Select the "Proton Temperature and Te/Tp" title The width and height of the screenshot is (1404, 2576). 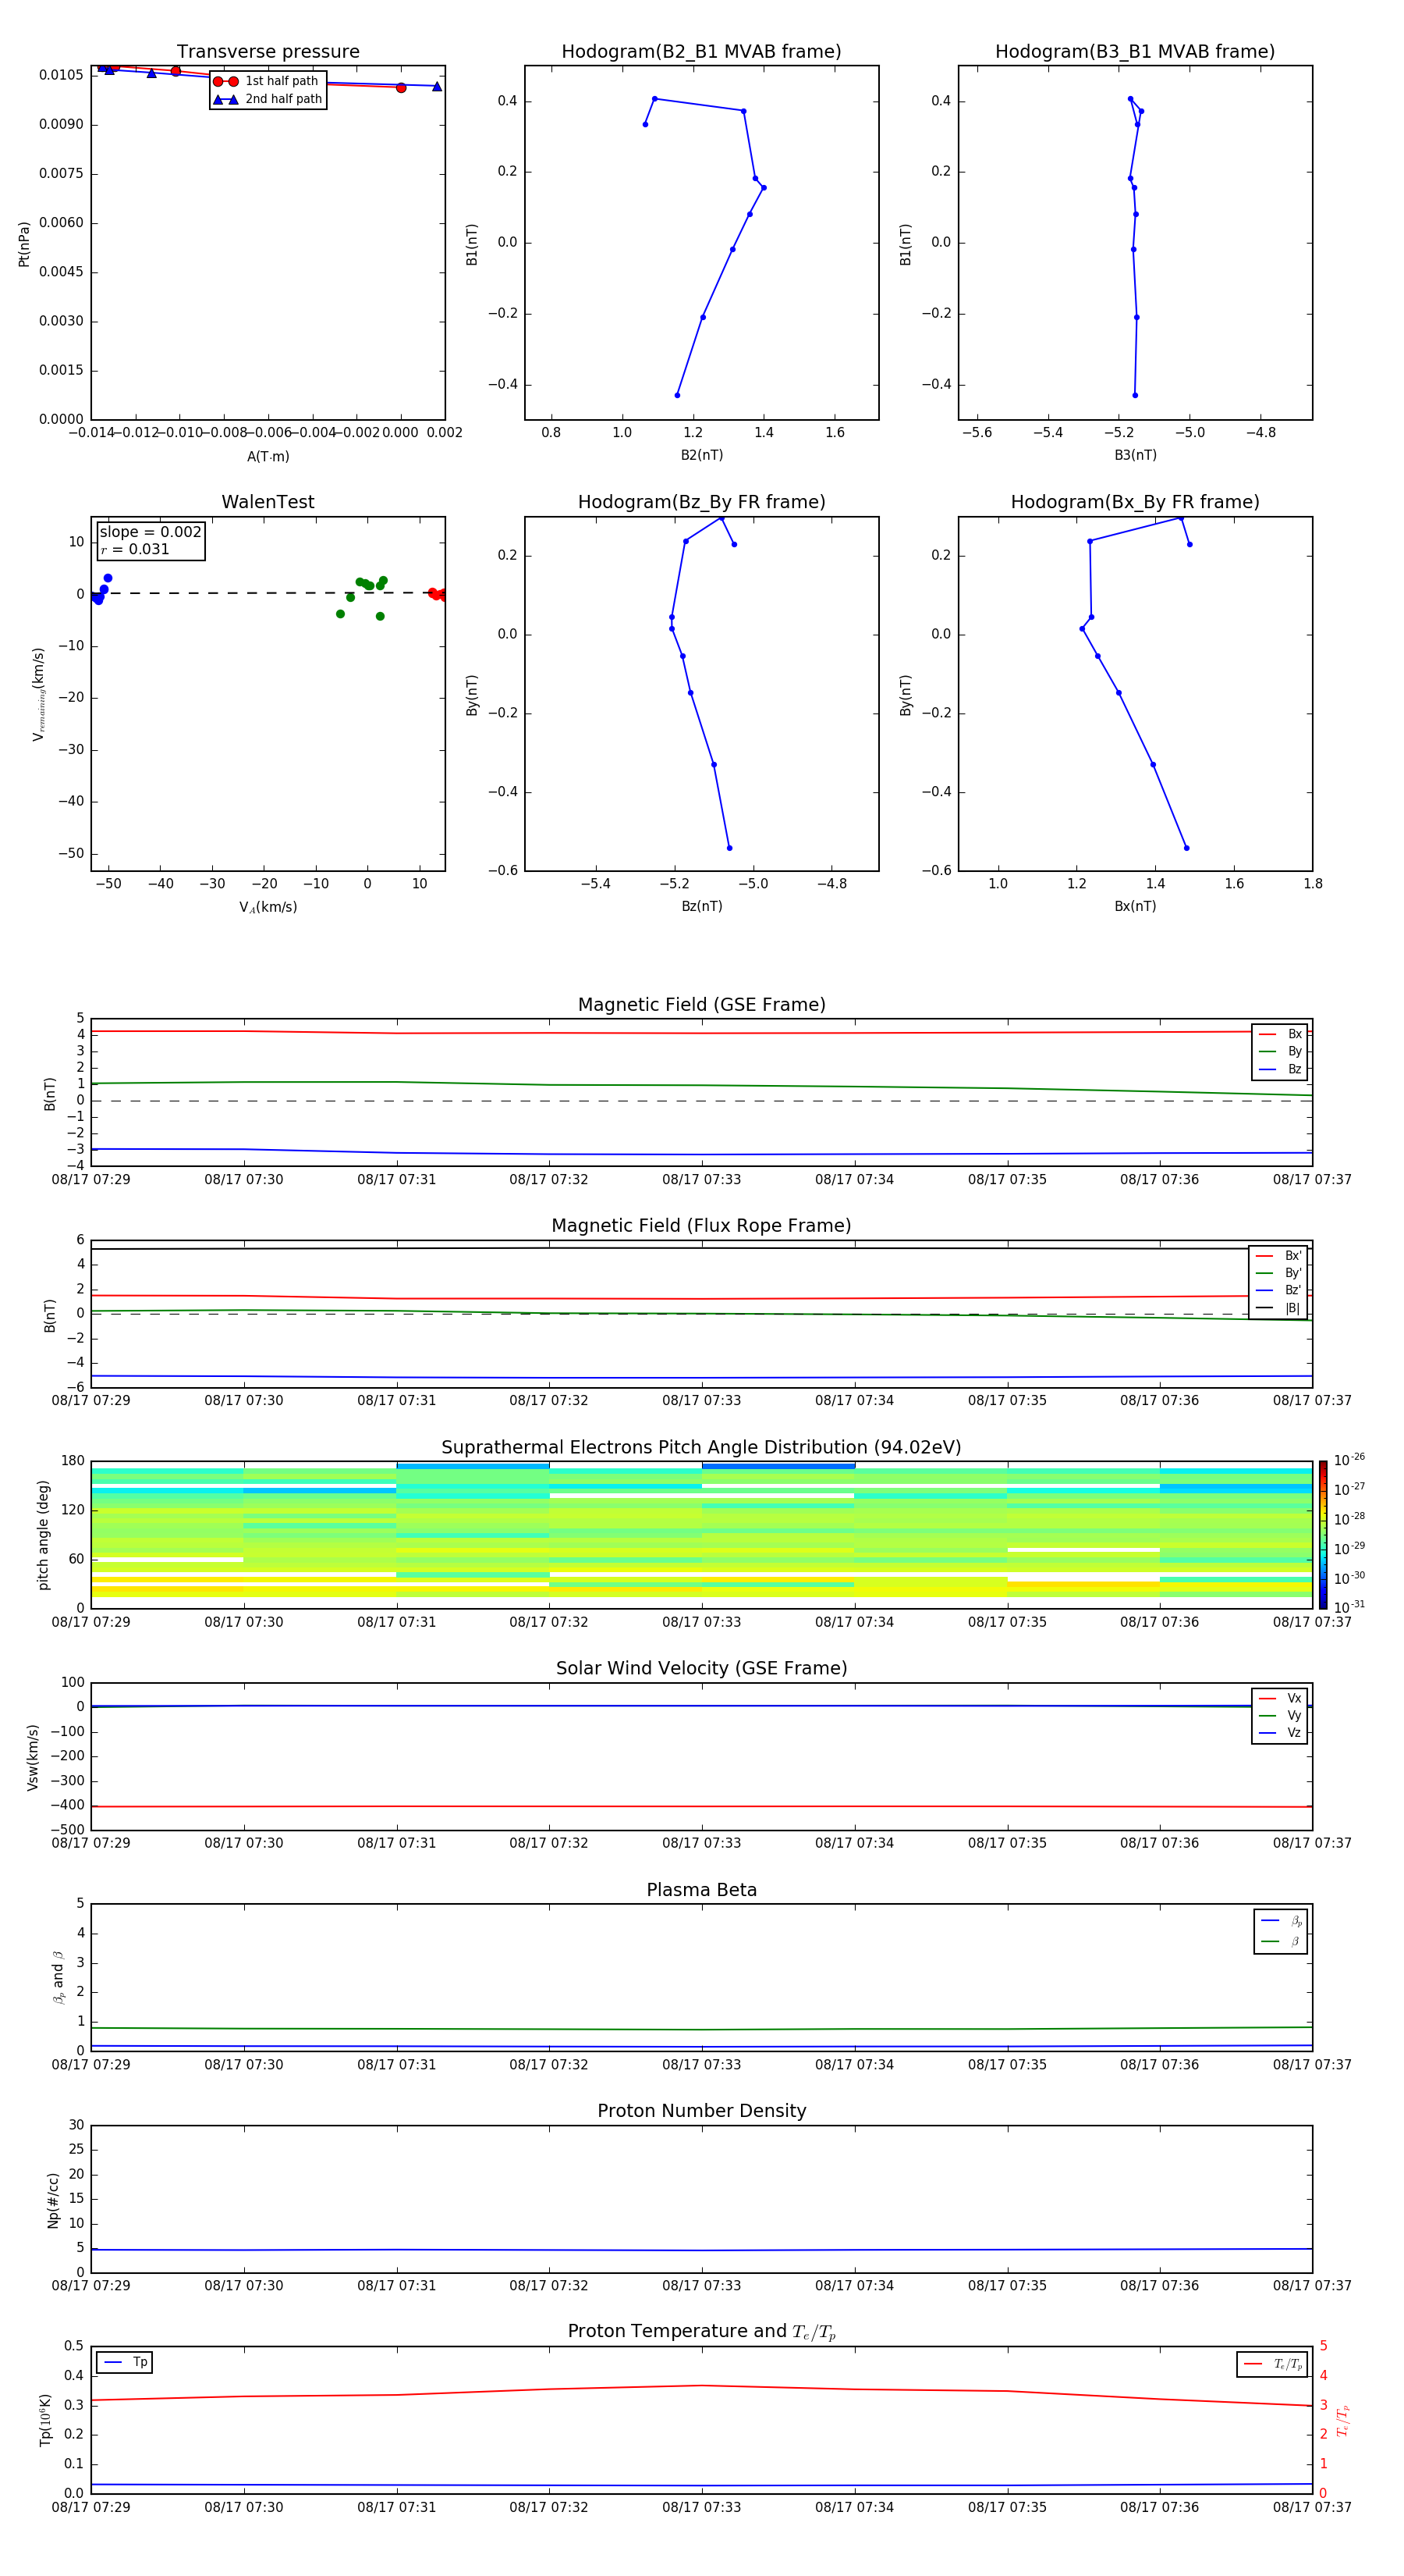(x=701, y=2332)
